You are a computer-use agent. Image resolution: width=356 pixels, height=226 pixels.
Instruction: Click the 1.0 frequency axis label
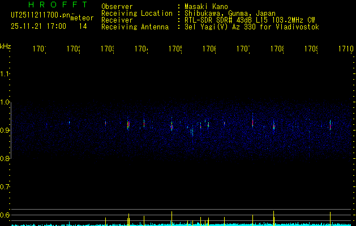(x=5, y=102)
